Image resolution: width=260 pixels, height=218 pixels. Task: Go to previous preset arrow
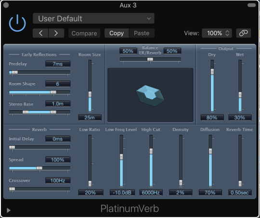tap(40, 33)
